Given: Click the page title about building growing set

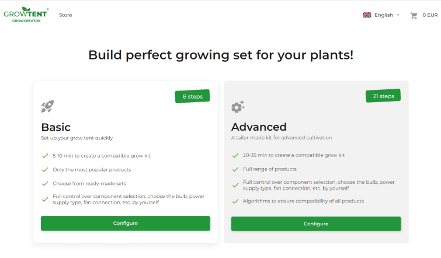Looking at the screenshot, I should [x=220, y=55].
